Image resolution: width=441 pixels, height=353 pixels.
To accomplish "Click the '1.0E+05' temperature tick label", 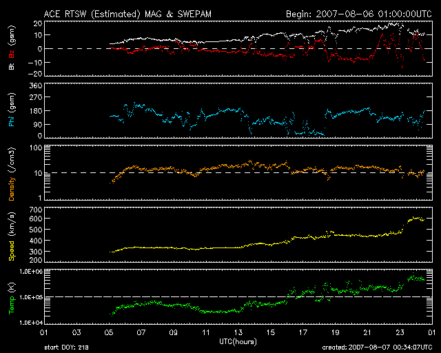I will pyautogui.click(x=31, y=297).
